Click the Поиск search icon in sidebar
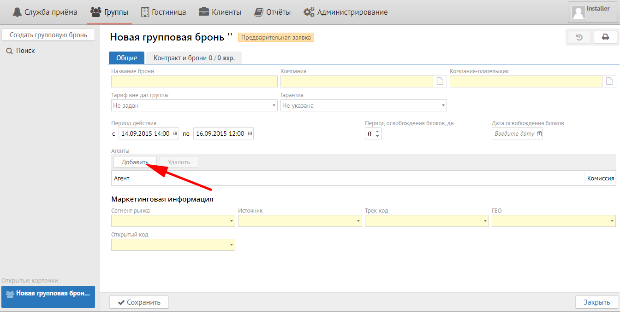Viewport: 620px width, 312px height. pos(9,51)
